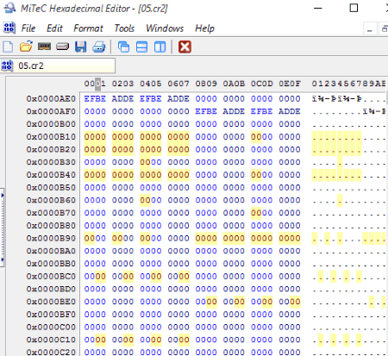Save the file with the floppy icon
The width and height of the screenshot is (388, 356).
point(80,47)
